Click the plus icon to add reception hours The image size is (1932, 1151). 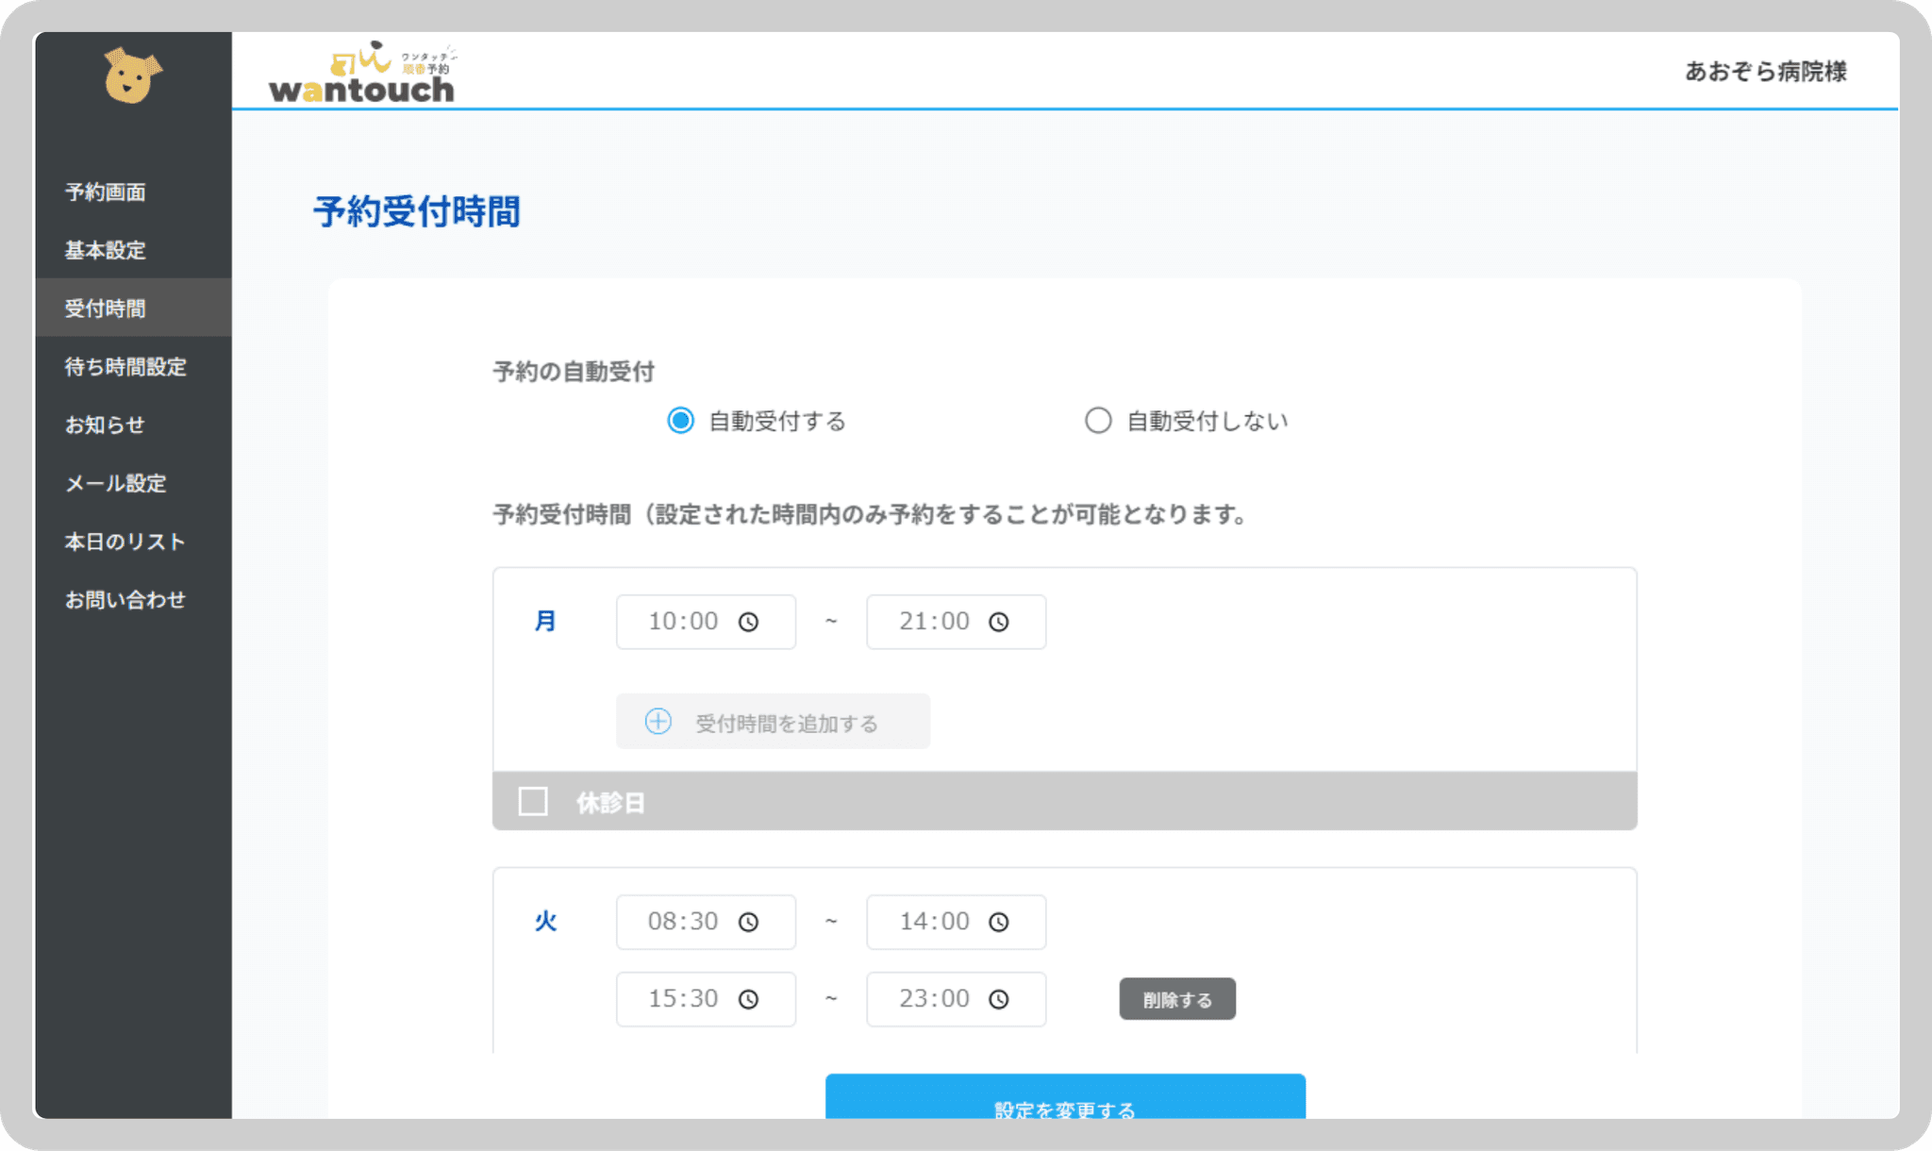click(658, 721)
